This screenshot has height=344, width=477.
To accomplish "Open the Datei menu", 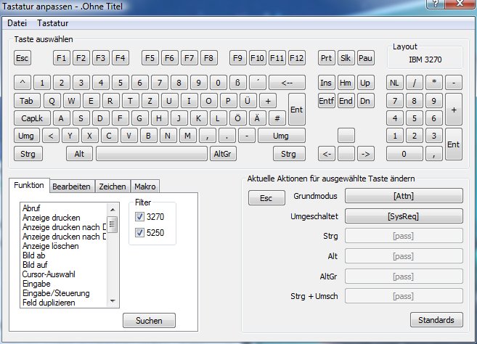I will point(17,23).
